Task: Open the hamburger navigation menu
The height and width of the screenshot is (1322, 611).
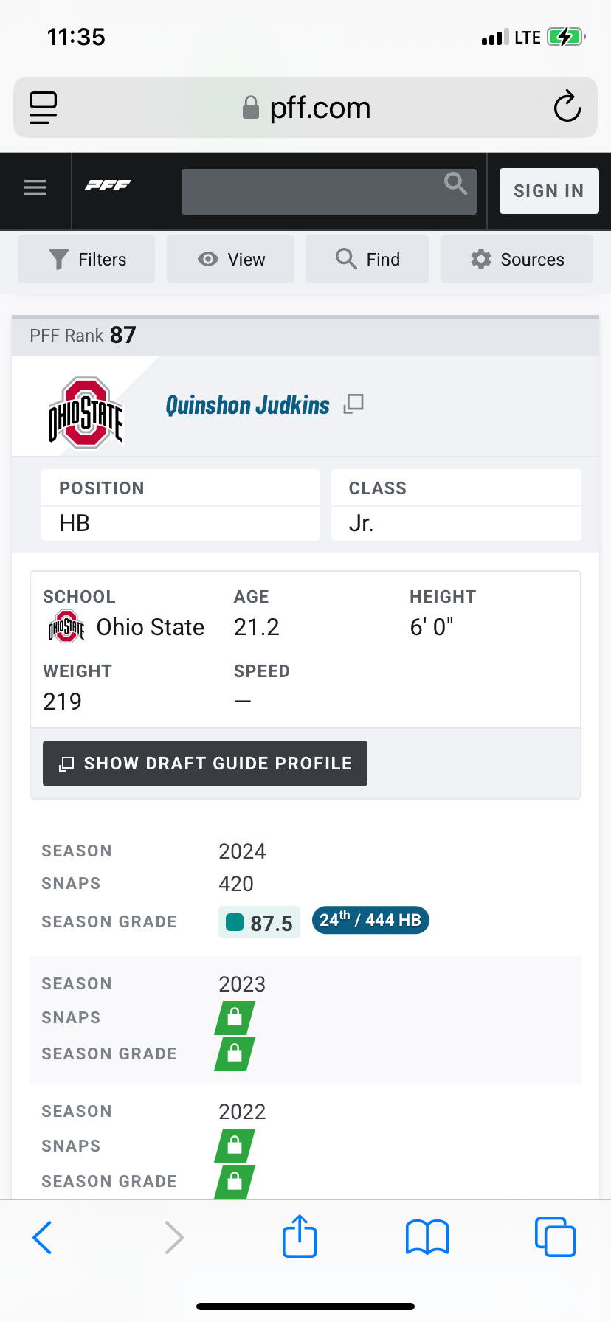Action: pyautogui.click(x=35, y=187)
